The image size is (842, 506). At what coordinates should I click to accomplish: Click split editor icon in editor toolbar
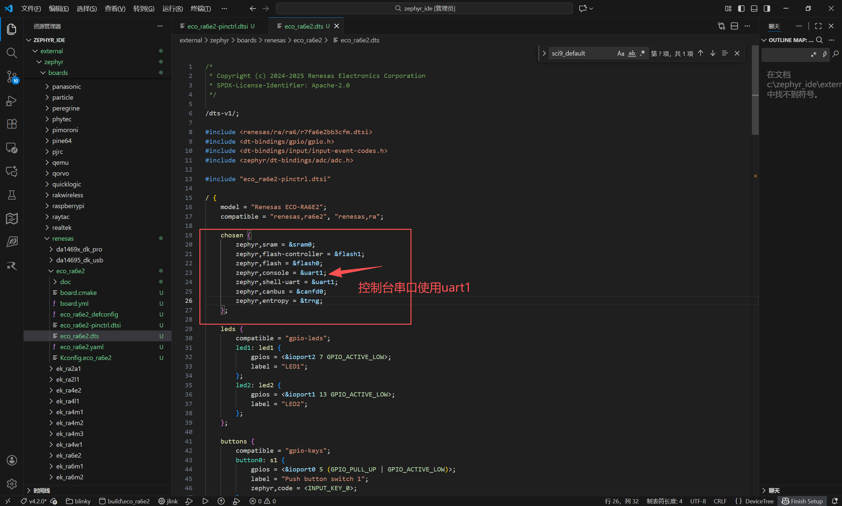734,26
